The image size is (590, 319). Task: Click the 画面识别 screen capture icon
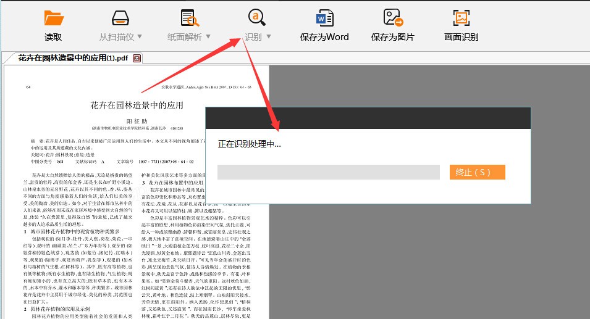(x=461, y=18)
